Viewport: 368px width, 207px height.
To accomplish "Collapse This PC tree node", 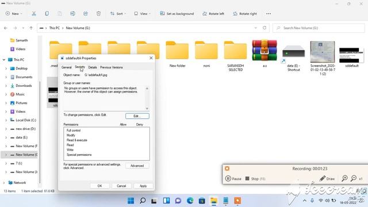I will point(4,60).
